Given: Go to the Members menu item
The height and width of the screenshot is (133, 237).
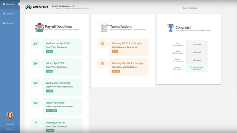Looking at the screenshot, I should click(10, 23).
